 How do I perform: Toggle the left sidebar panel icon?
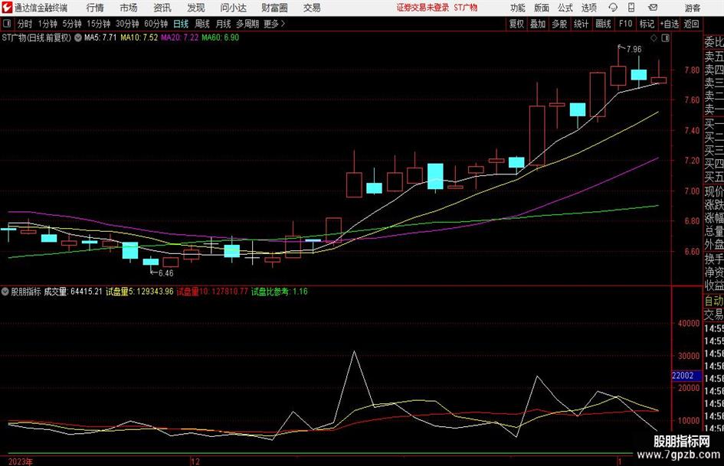click(x=7, y=24)
